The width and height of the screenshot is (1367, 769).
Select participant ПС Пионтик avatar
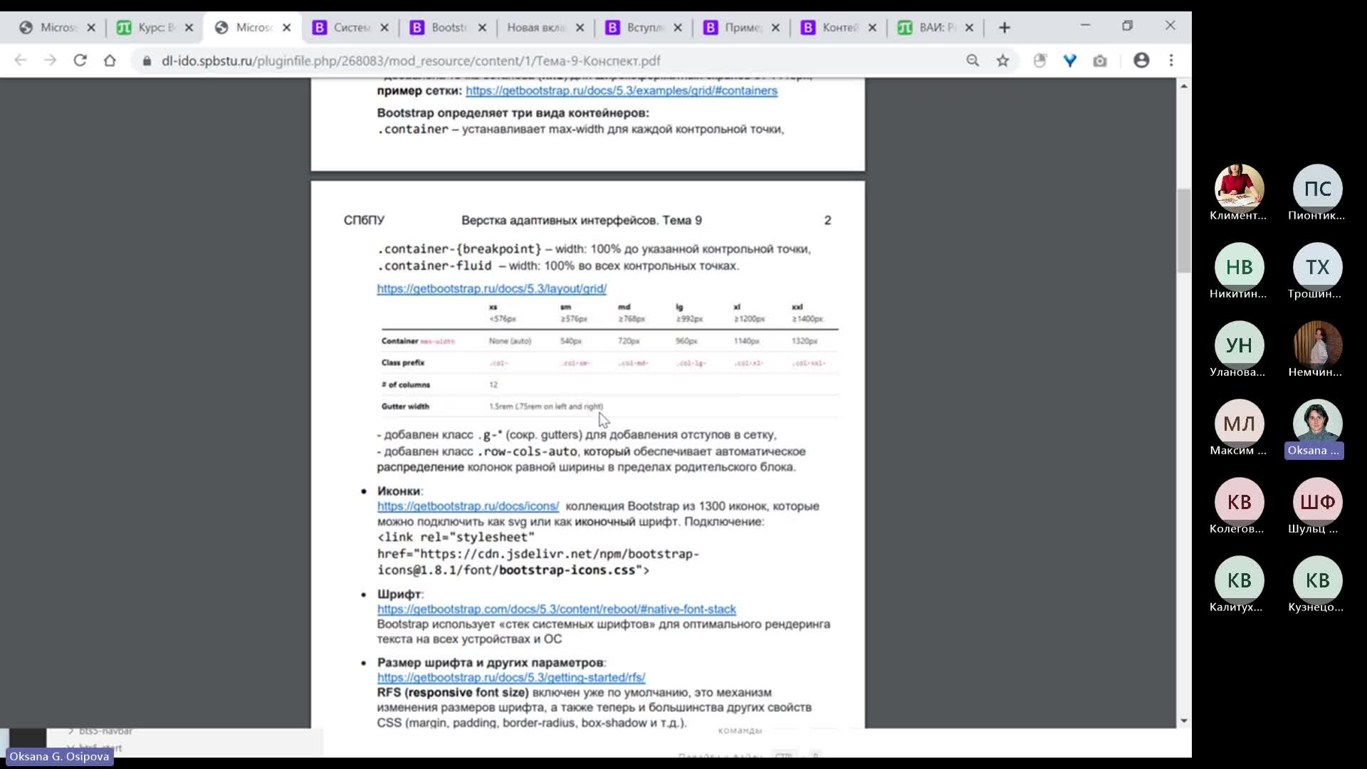[x=1317, y=189]
